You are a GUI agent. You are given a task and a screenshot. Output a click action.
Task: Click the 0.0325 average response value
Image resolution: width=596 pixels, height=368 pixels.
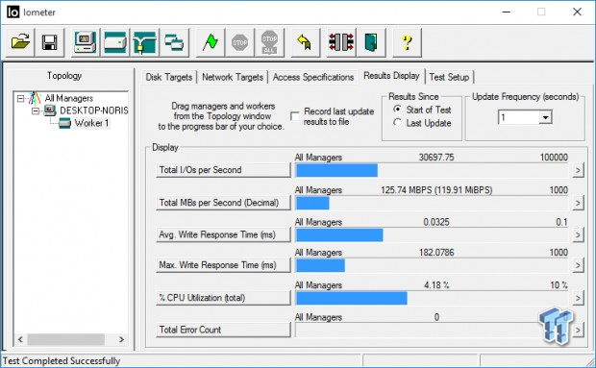coord(436,222)
